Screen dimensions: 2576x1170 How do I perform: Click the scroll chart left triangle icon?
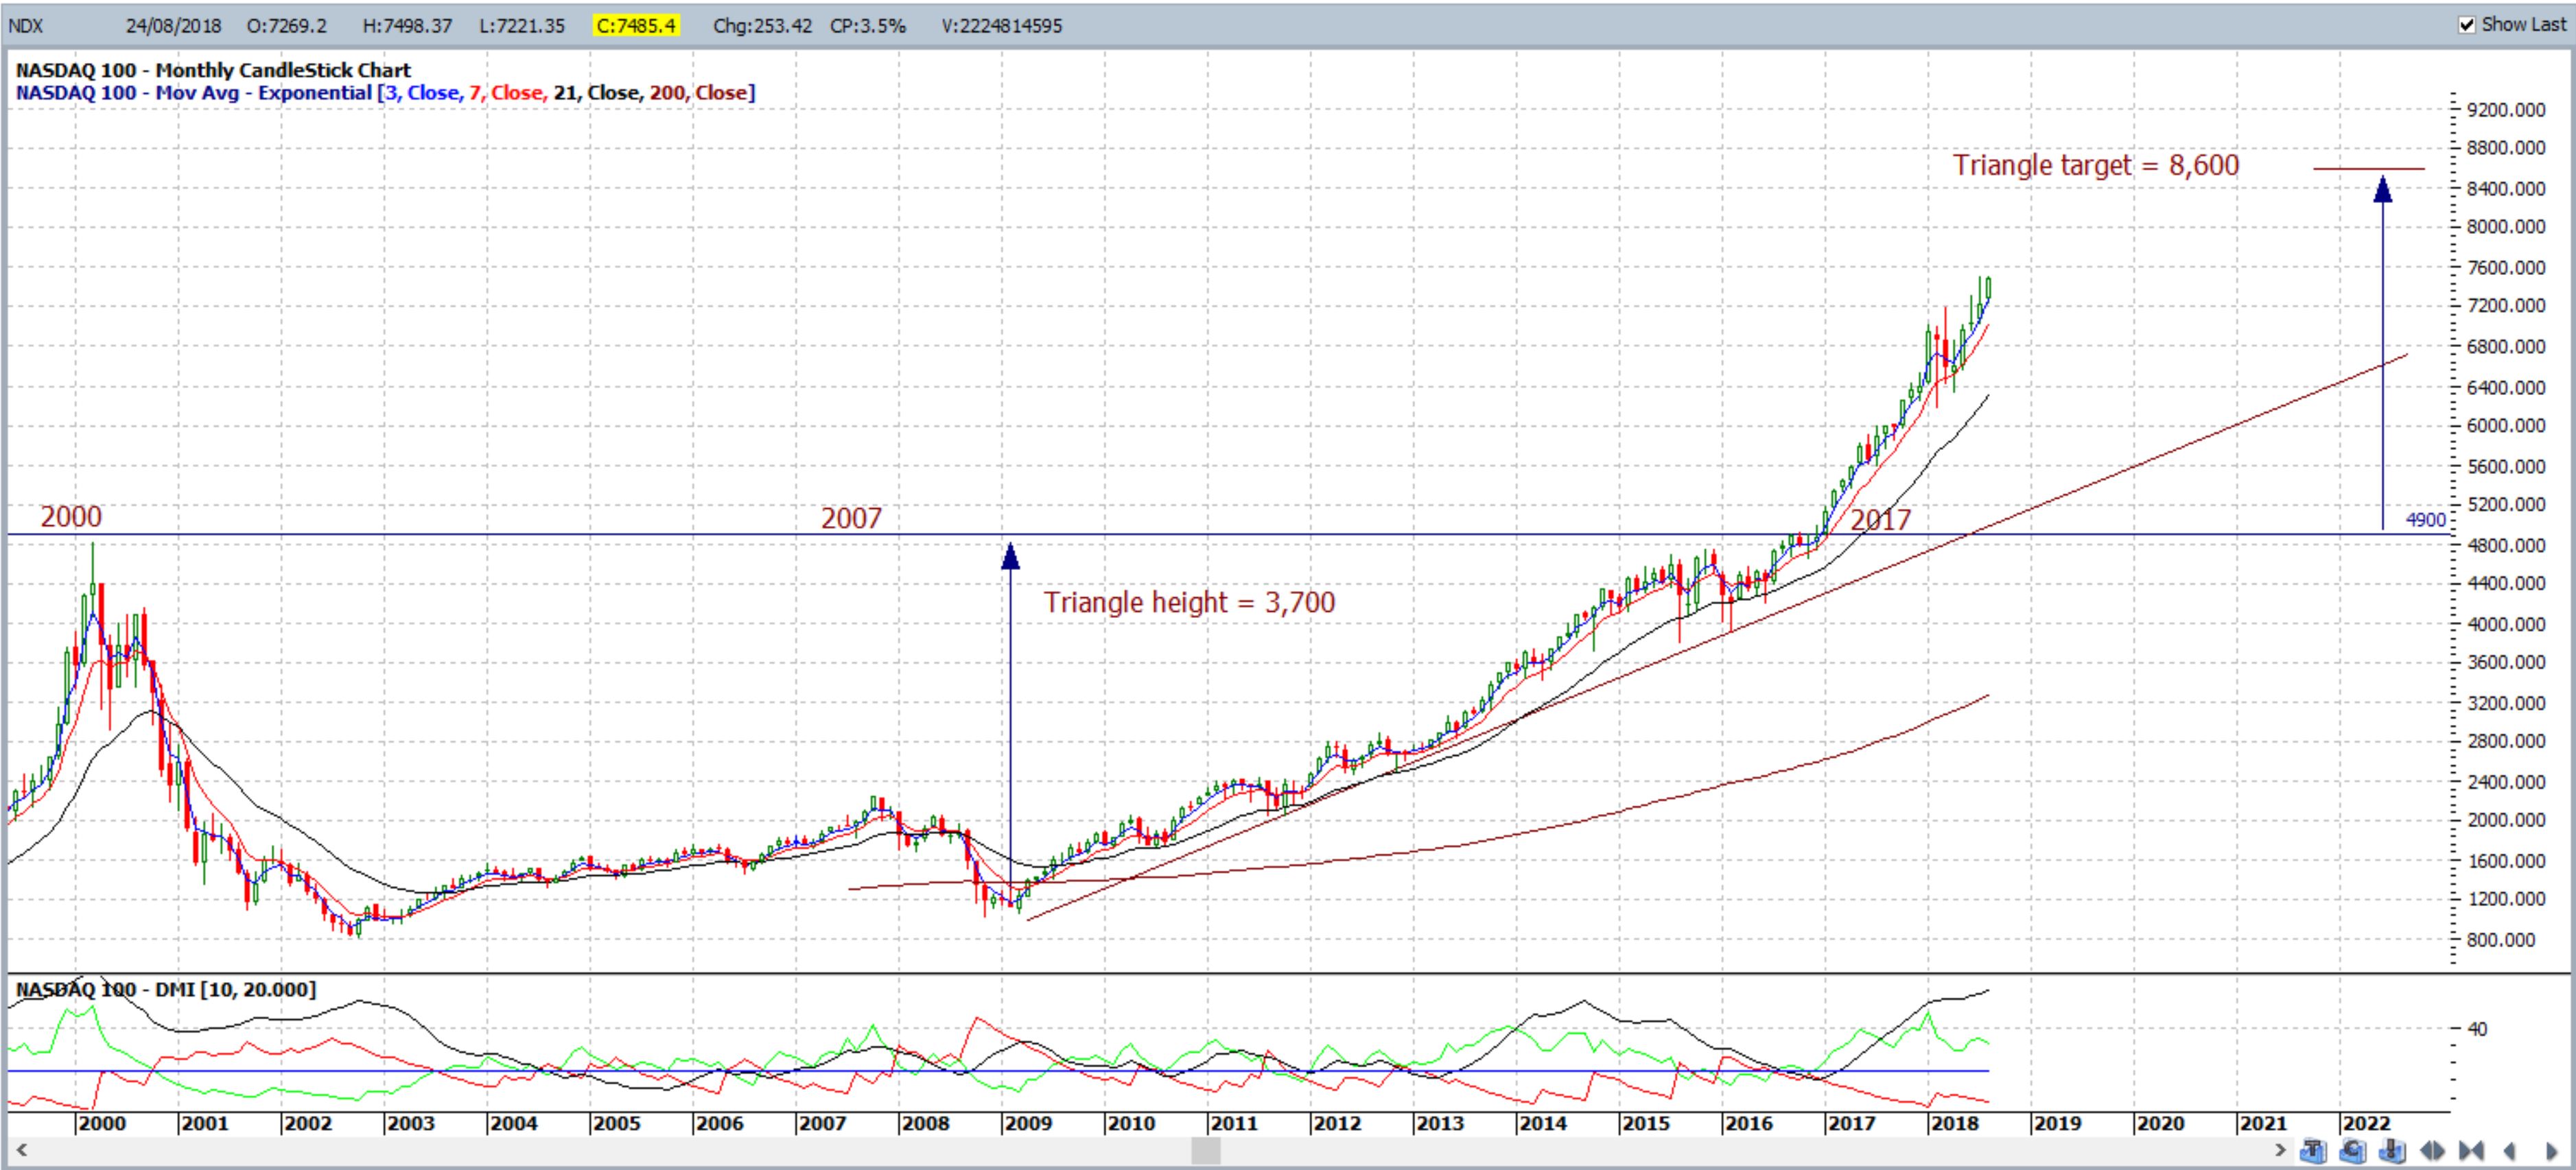click(2509, 1151)
